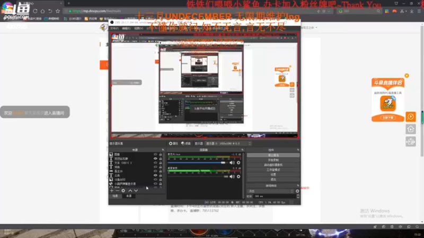Toggle lock on 斗鱼水印 source
Screen dimensions: 424x238
click(161, 179)
